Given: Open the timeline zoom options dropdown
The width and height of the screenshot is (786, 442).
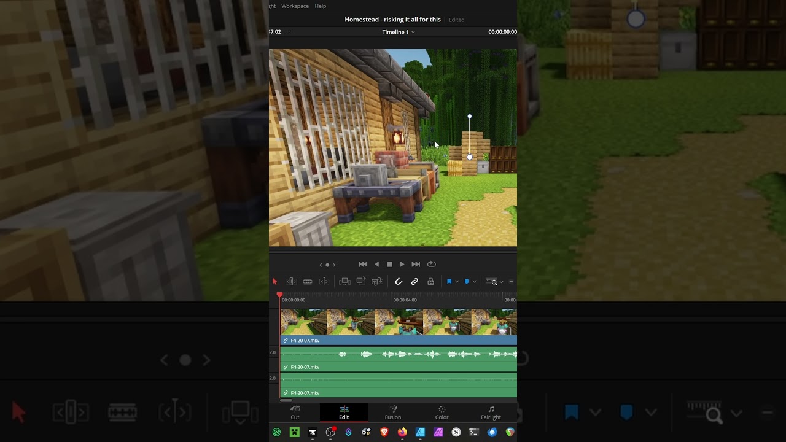Looking at the screenshot, I should [501, 282].
